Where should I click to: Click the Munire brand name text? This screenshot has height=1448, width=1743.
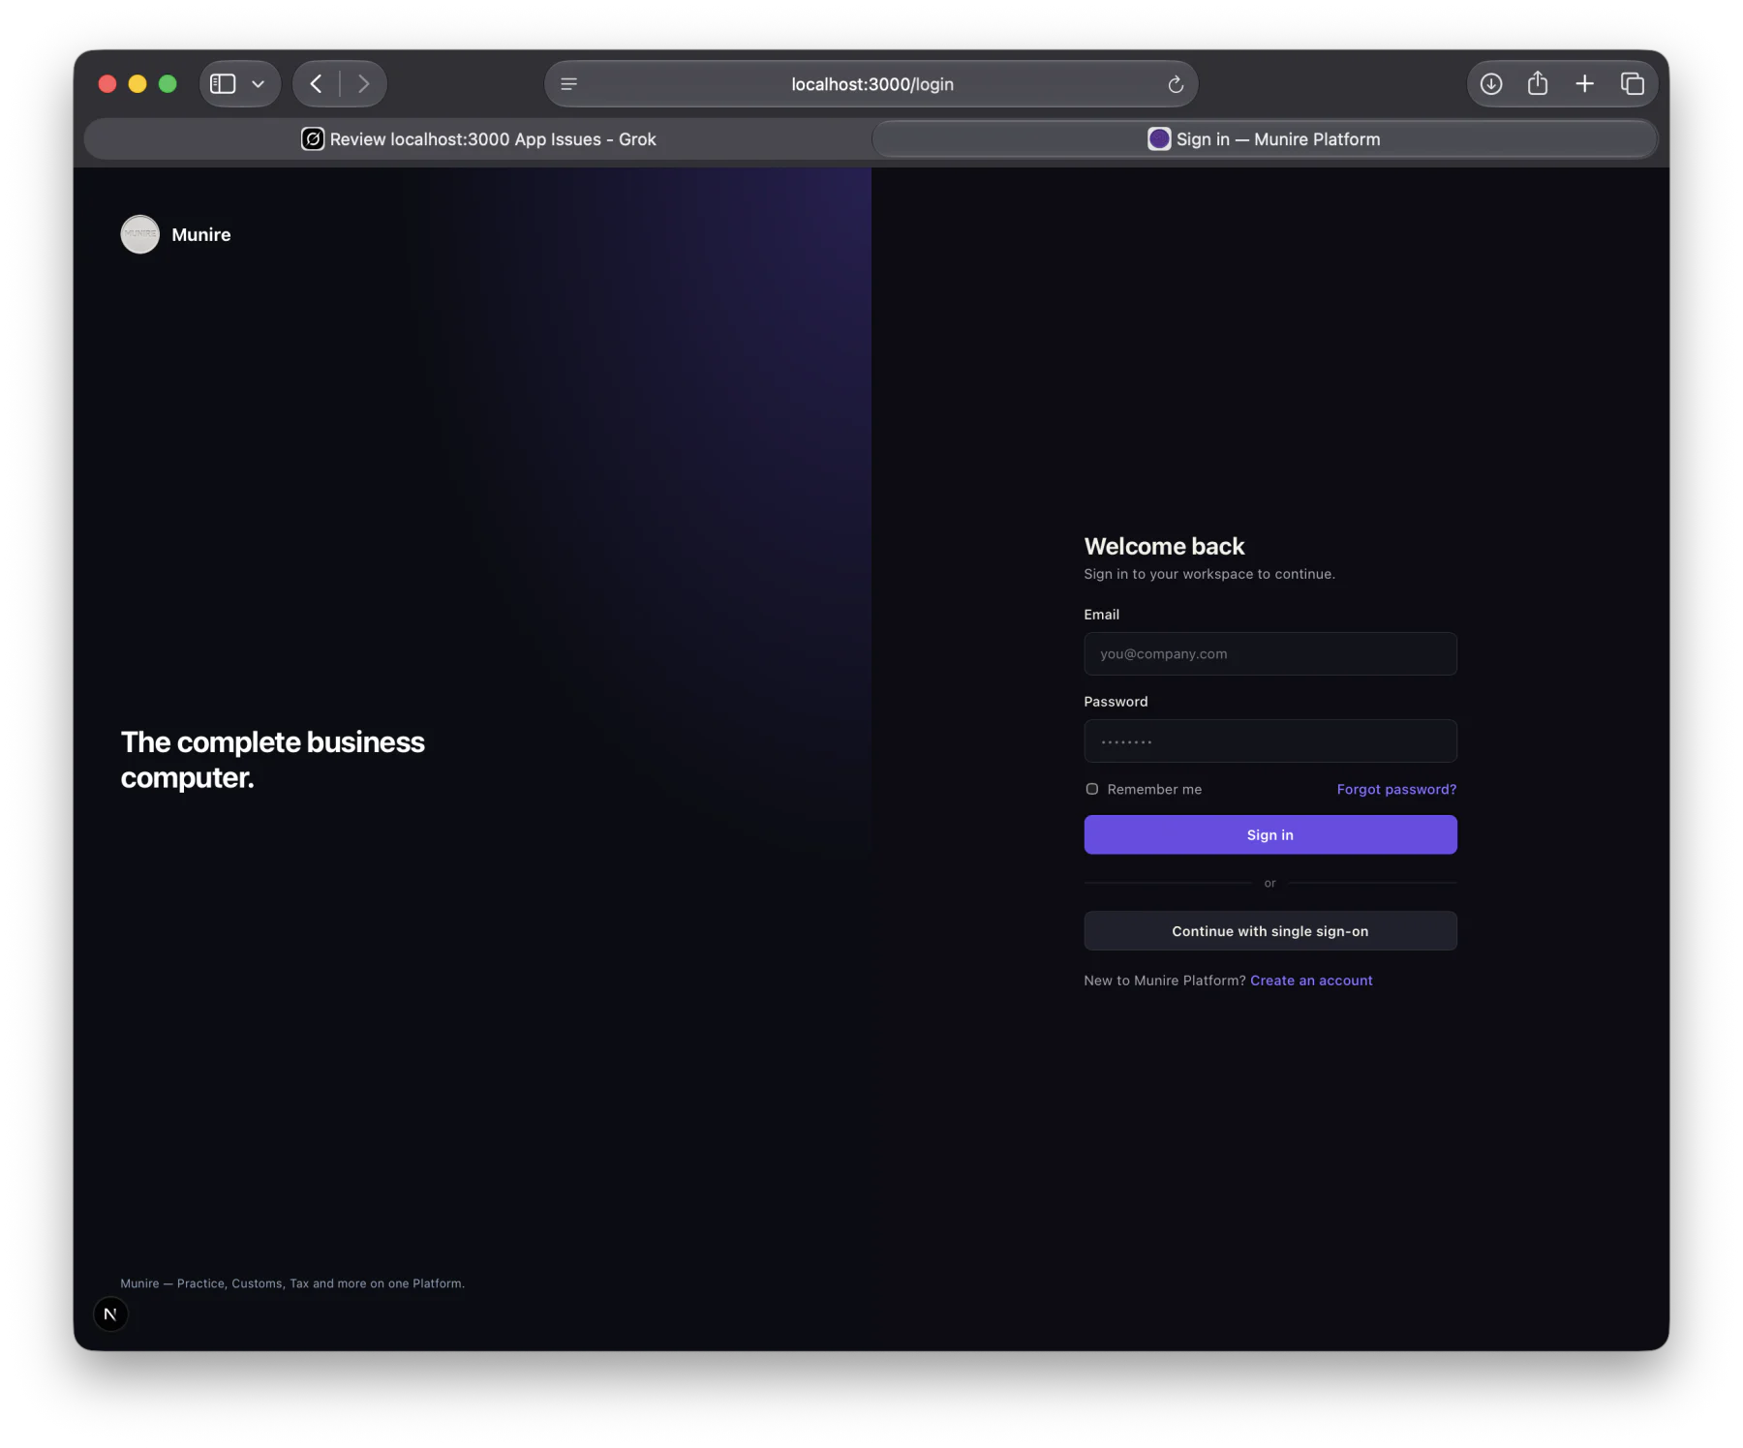point(201,235)
